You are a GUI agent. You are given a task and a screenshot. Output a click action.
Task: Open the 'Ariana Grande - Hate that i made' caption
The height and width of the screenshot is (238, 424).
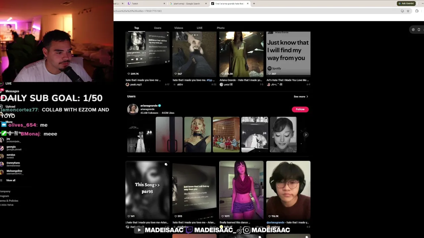pos(241,80)
